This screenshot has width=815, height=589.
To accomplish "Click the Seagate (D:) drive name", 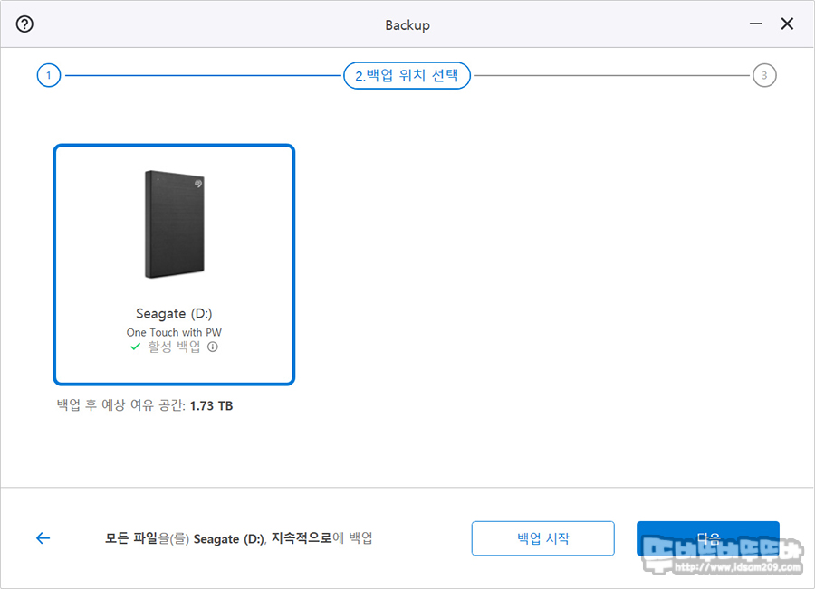I will 174,314.
